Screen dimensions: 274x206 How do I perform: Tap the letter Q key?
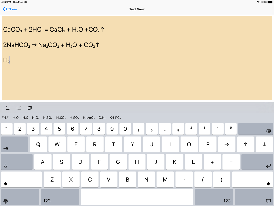(x=38, y=144)
